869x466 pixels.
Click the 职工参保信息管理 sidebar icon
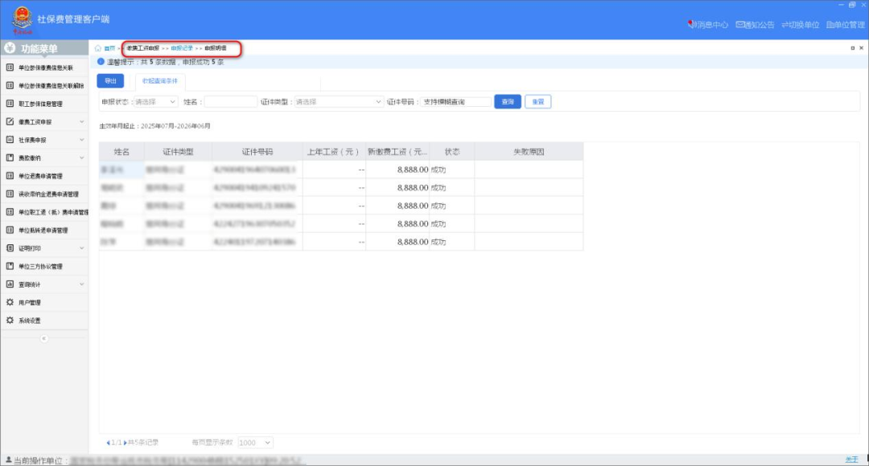[10, 104]
